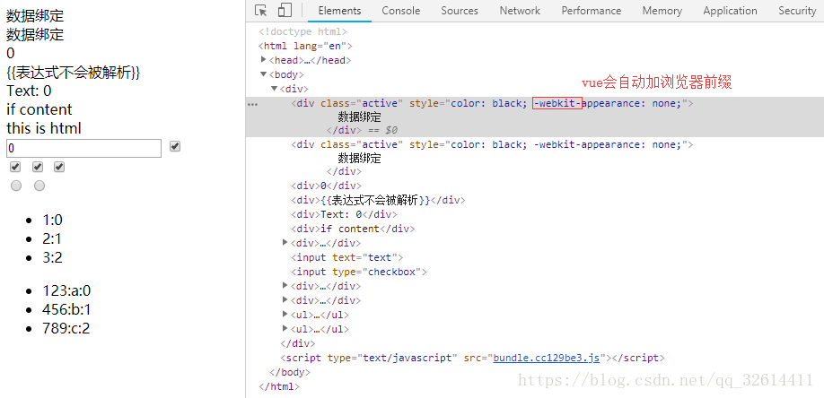Expand the collapsed div below 'if content'
This screenshot has width=824, height=398.
coord(285,243)
